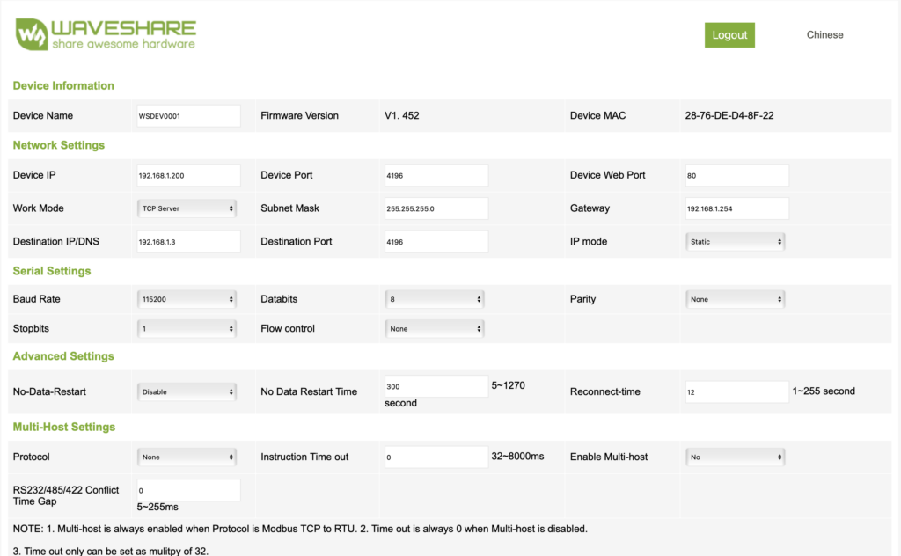Click the Destination Port field

pyautogui.click(x=436, y=242)
